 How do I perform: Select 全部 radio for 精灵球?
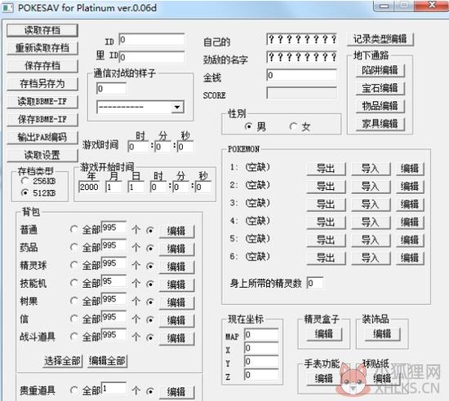click(x=73, y=265)
